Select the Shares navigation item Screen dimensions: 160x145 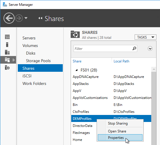pos(40,68)
